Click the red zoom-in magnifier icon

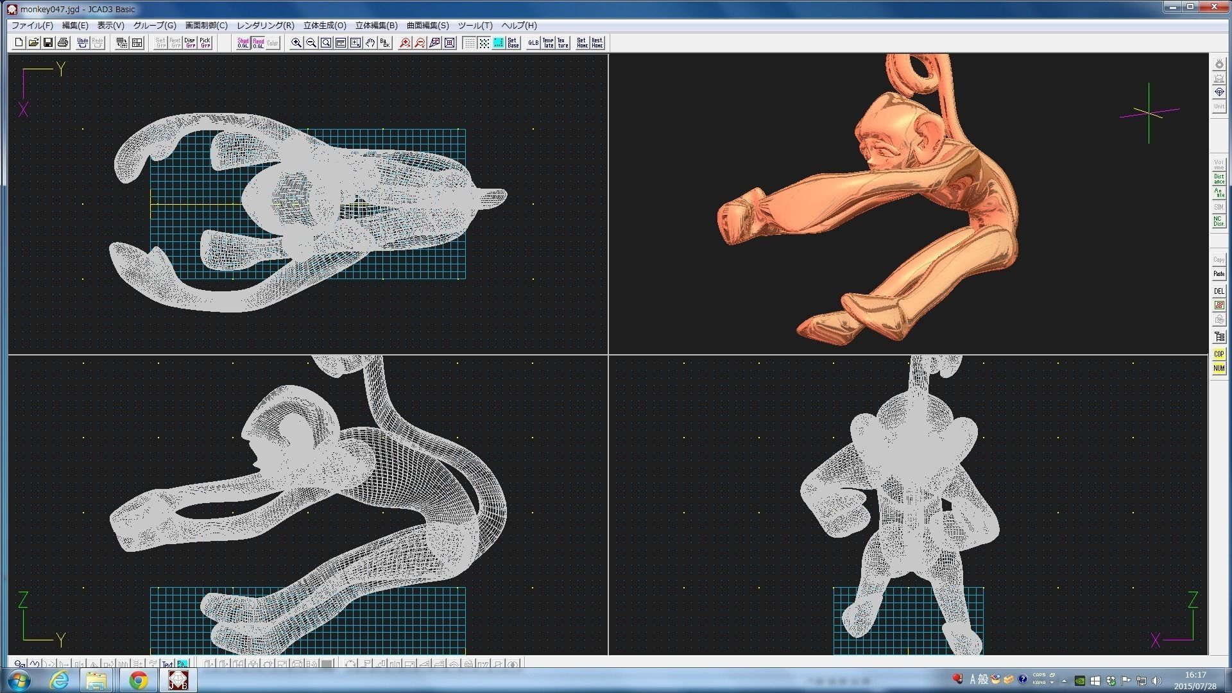pos(405,43)
